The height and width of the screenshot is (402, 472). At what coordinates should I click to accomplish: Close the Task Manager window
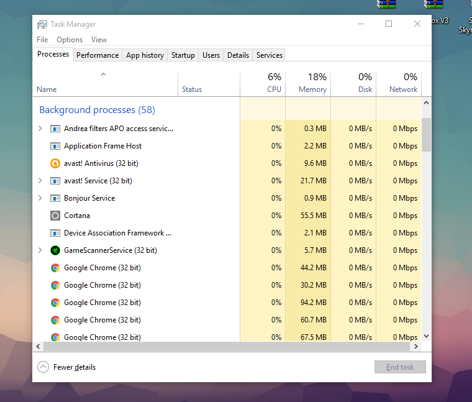pyautogui.click(x=417, y=24)
